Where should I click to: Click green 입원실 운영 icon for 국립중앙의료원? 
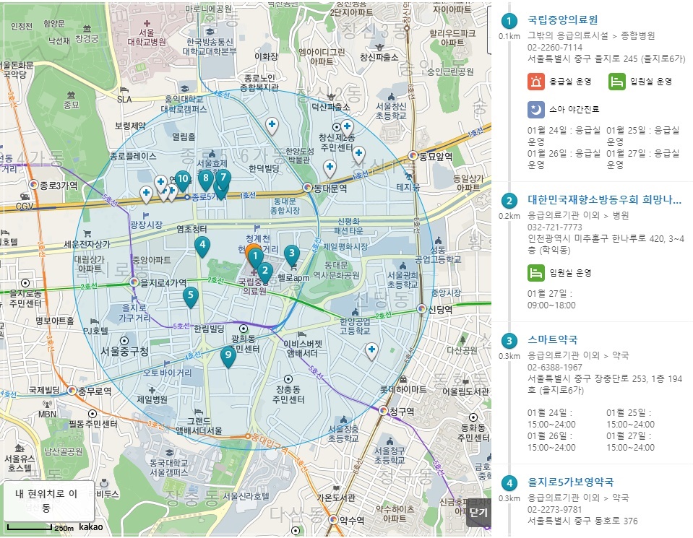(x=616, y=82)
